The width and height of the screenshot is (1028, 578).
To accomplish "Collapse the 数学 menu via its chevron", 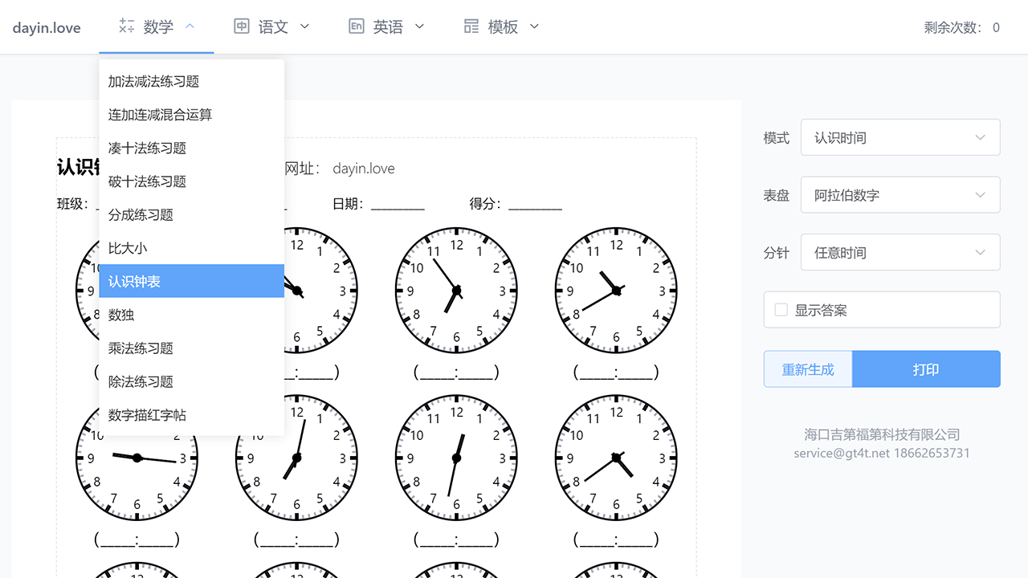I will pyautogui.click(x=190, y=26).
